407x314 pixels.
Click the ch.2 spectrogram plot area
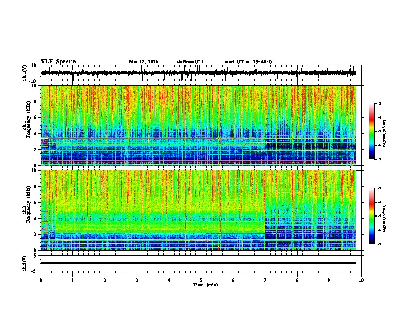[198, 210]
